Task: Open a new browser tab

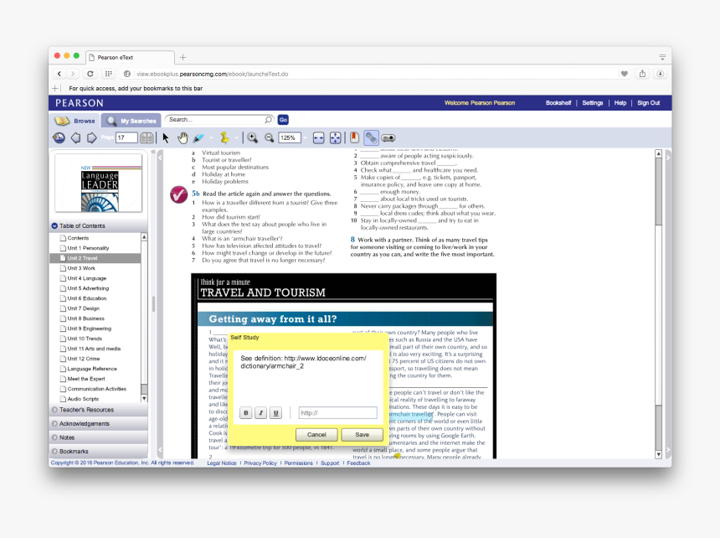Action: click(183, 57)
